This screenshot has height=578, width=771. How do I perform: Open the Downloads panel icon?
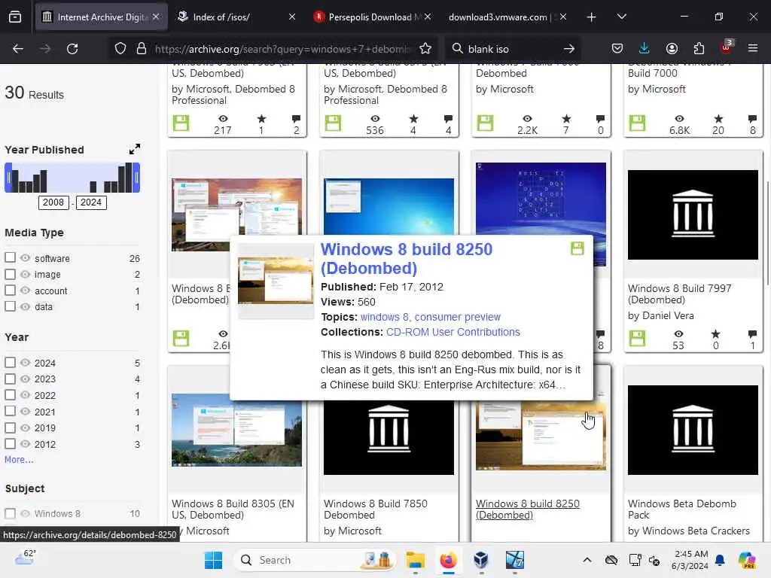click(645, 49)
